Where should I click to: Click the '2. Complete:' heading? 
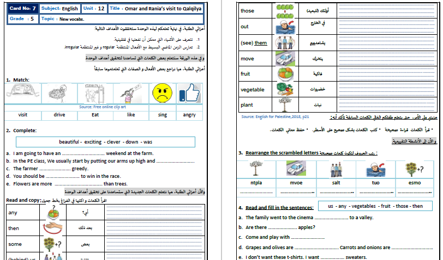(x=21, y=131)
